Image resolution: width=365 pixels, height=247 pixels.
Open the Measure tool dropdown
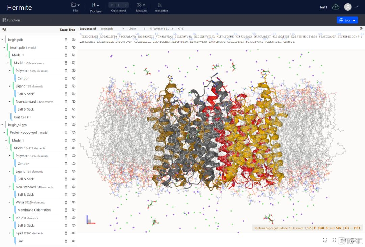pos(141,7)
